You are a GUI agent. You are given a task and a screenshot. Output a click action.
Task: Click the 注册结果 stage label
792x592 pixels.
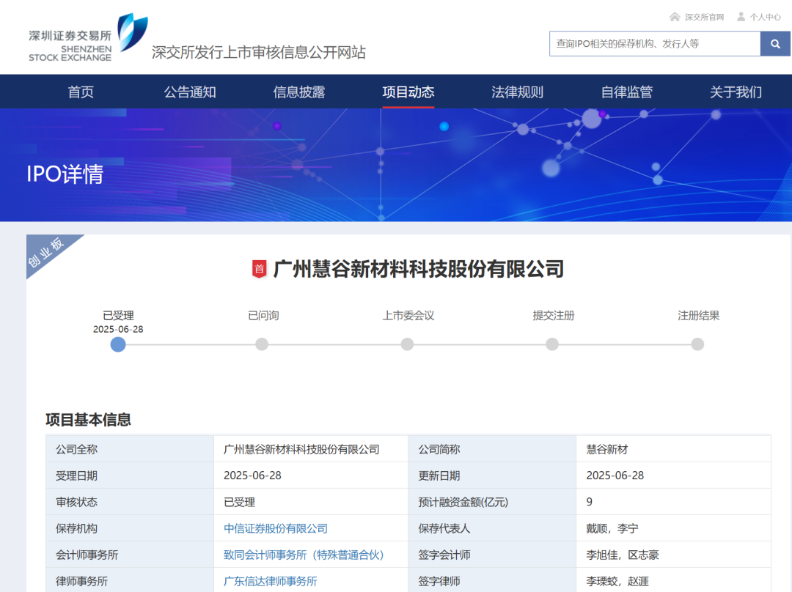[699, 316]
